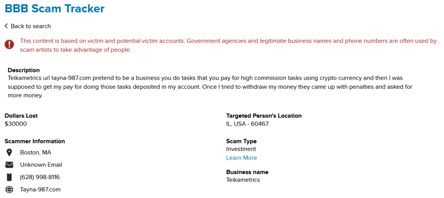Image resolution: width=444 pixels, height=198 pixels.
Task: Click the back chevron arrow icon
Action: coord(6,26)
